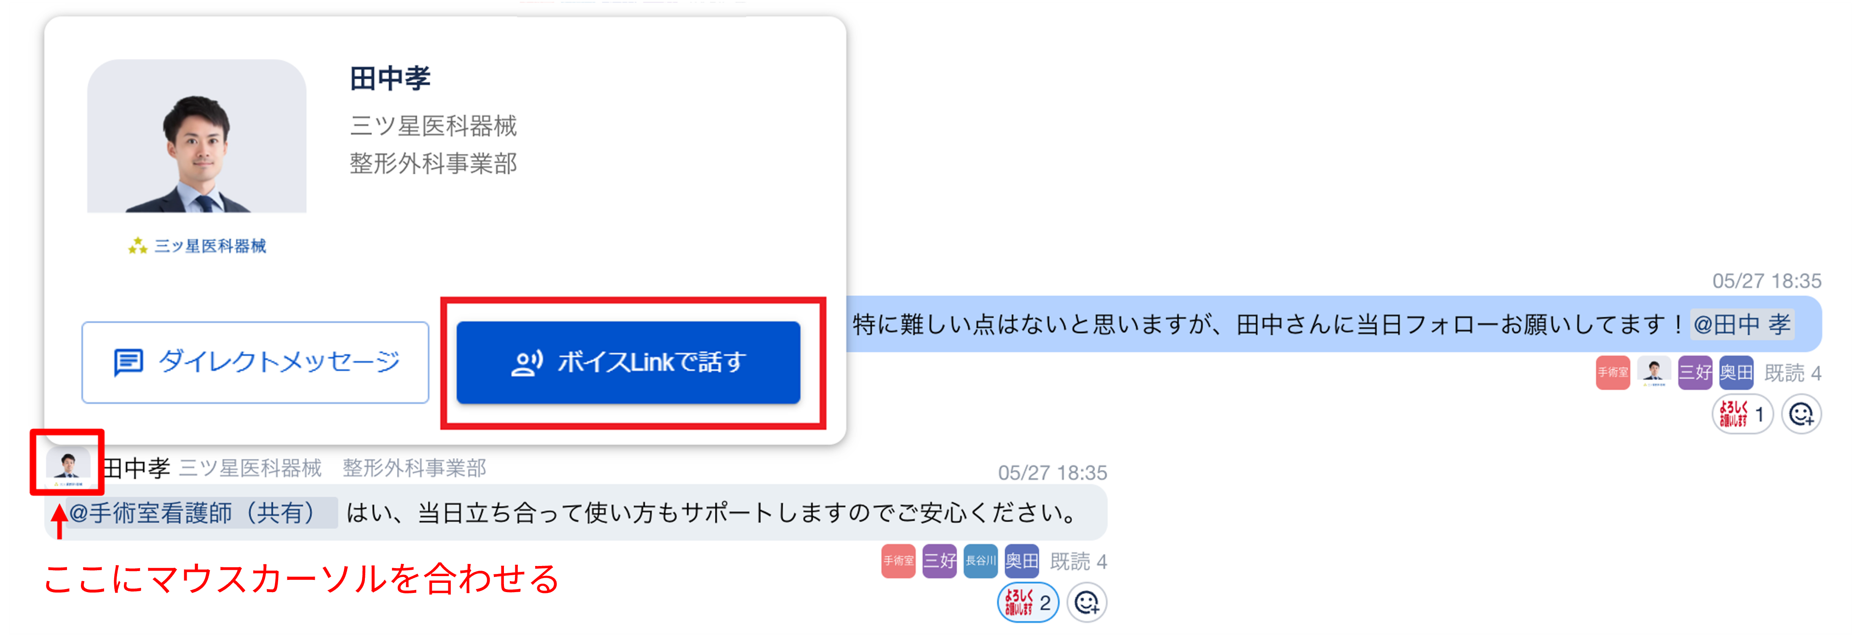Toggle the よろしく reaction with count 2
This screenshot has height=641, width=1854.
coord(1028,602)
